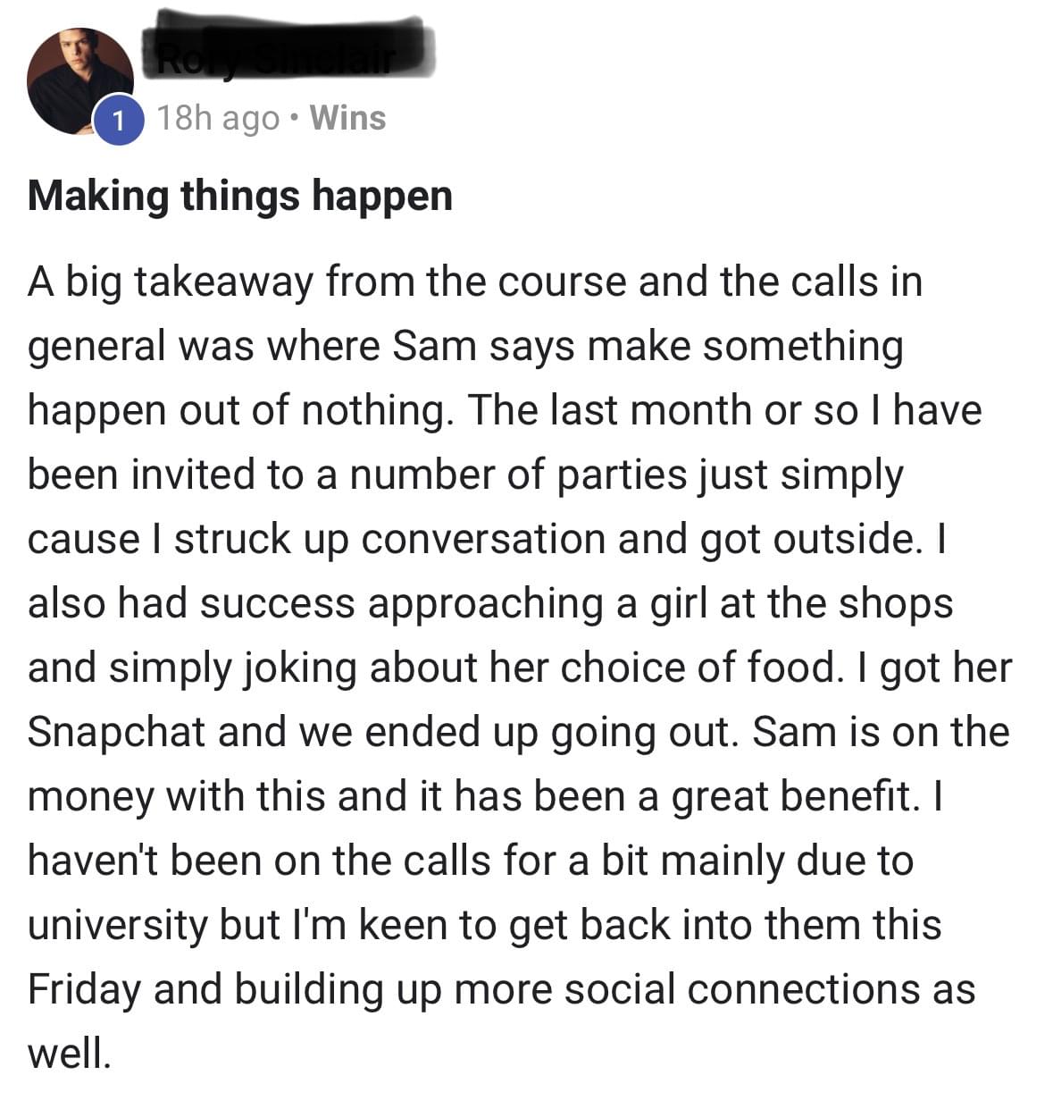The width and height of the screenshot is (1053, 1109).
Task: Open the "Making things happen" post title
Action: click(240, 196)
